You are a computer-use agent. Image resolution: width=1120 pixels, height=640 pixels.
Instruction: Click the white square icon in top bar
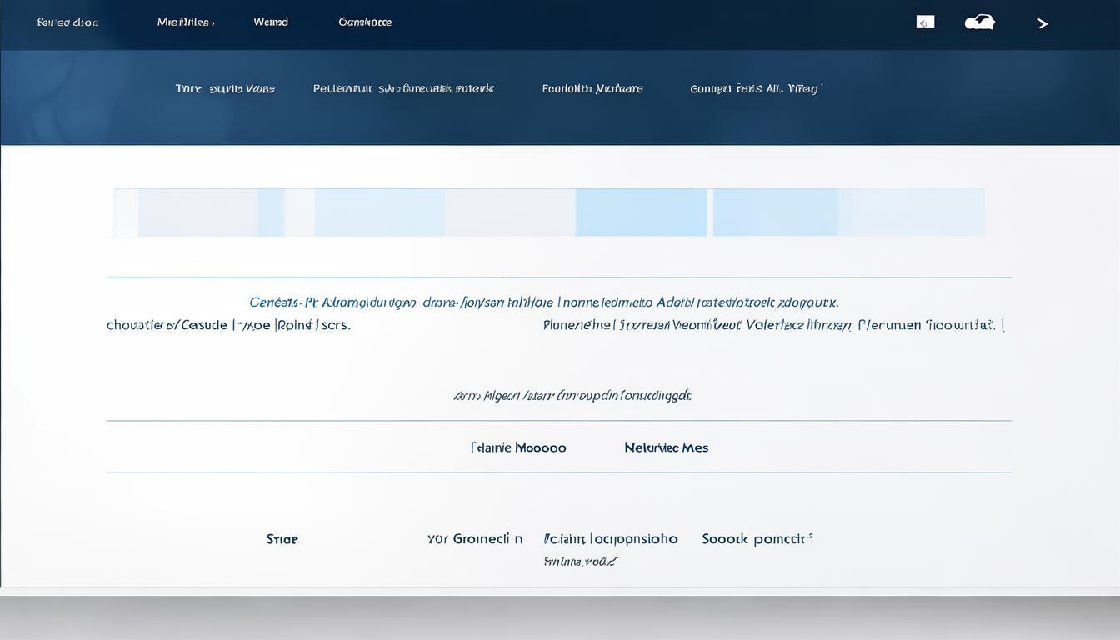tap(925, 22)
